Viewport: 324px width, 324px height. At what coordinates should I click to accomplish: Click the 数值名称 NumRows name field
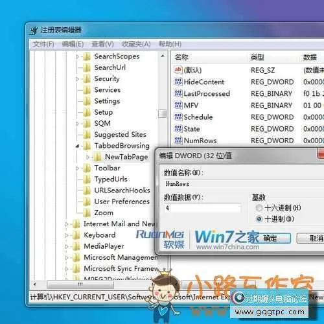[244, 184]
